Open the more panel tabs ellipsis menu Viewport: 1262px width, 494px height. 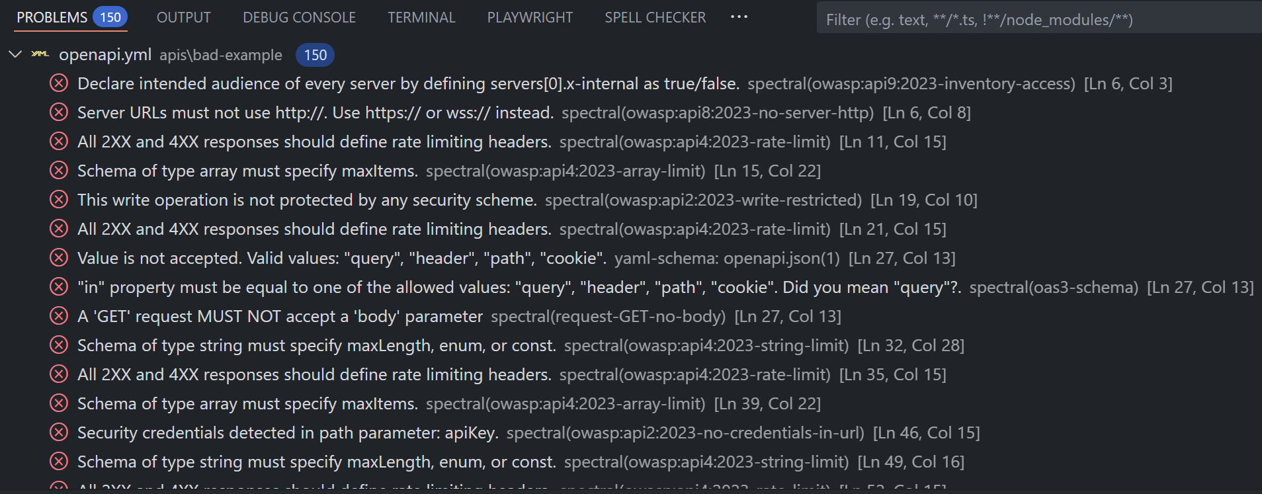(739, 17)
